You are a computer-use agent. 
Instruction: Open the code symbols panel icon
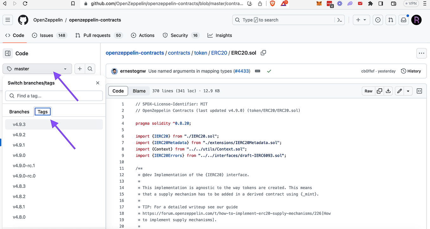point(419,91)
